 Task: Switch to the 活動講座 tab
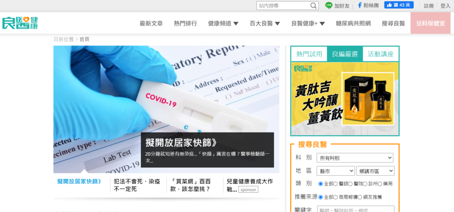tap(381, 54)
